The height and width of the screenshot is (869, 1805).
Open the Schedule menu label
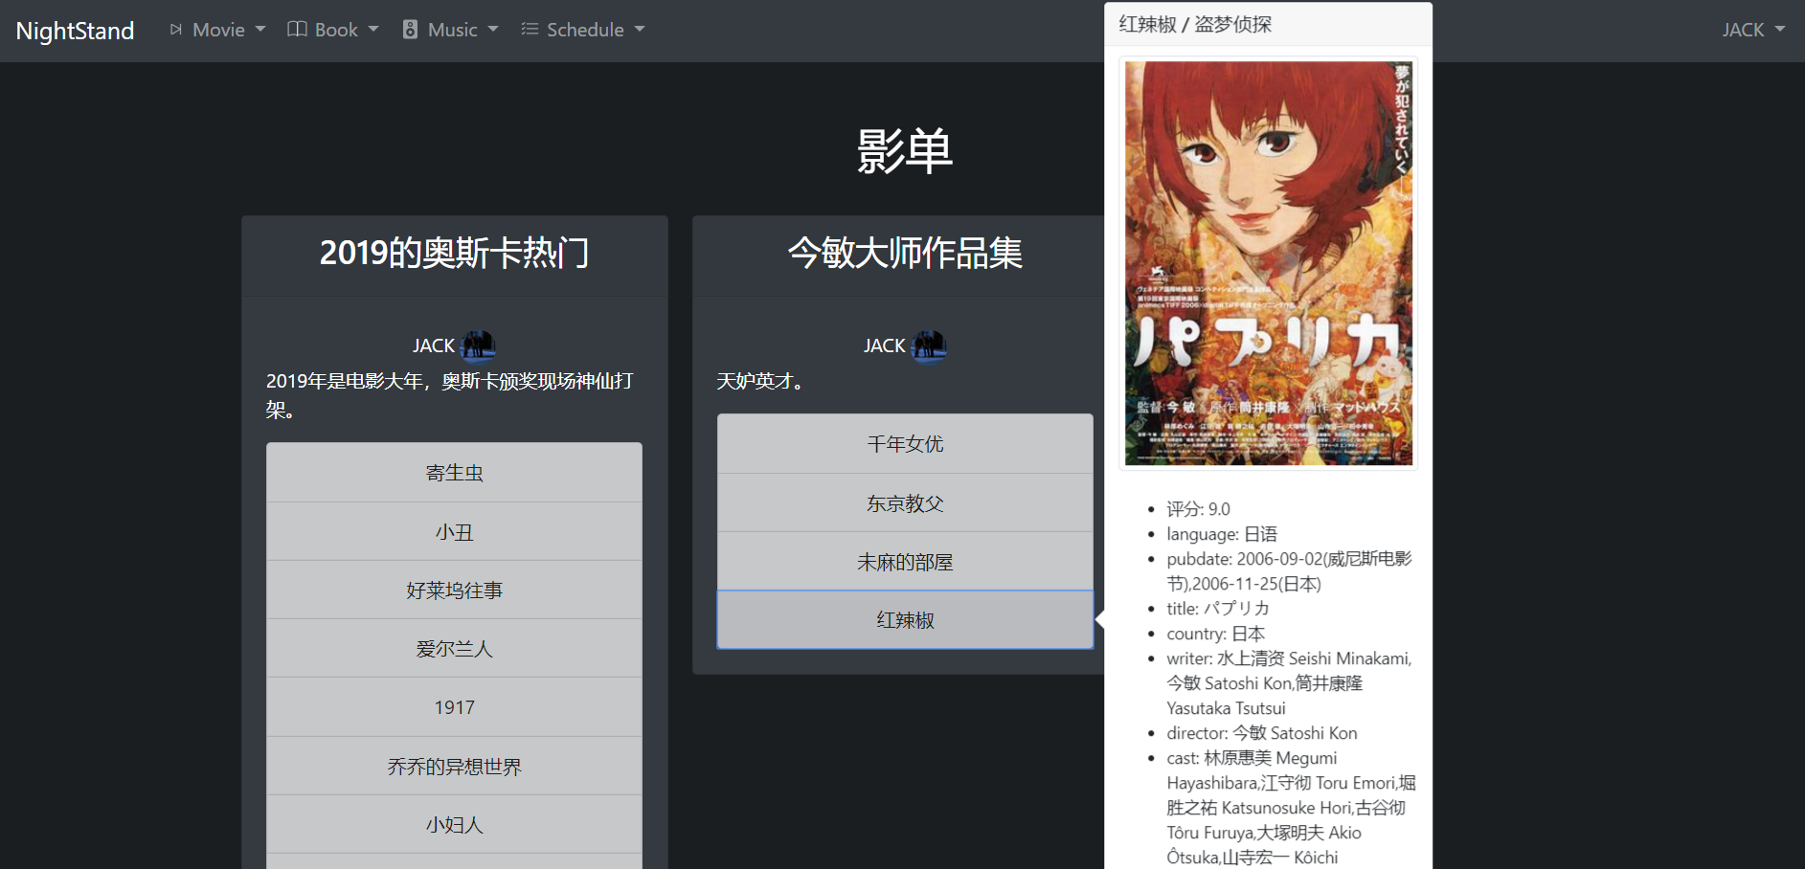[585, 30]
